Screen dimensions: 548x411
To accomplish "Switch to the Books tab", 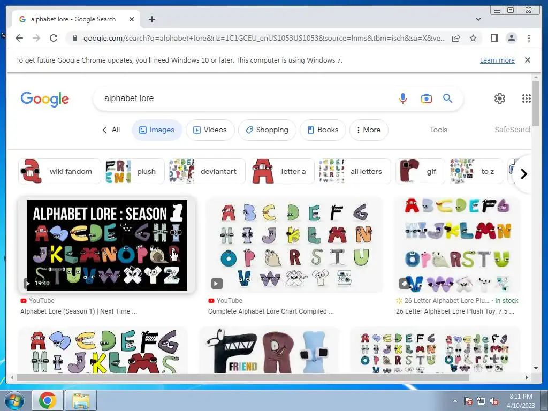I will (323, 130).
